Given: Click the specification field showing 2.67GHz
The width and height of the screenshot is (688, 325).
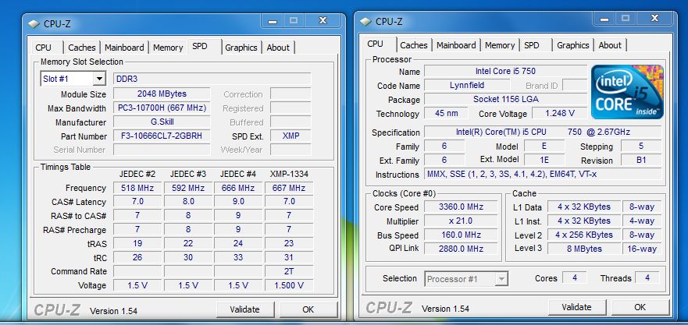Looking at the screenshot, I should click(x=543, y=132).
